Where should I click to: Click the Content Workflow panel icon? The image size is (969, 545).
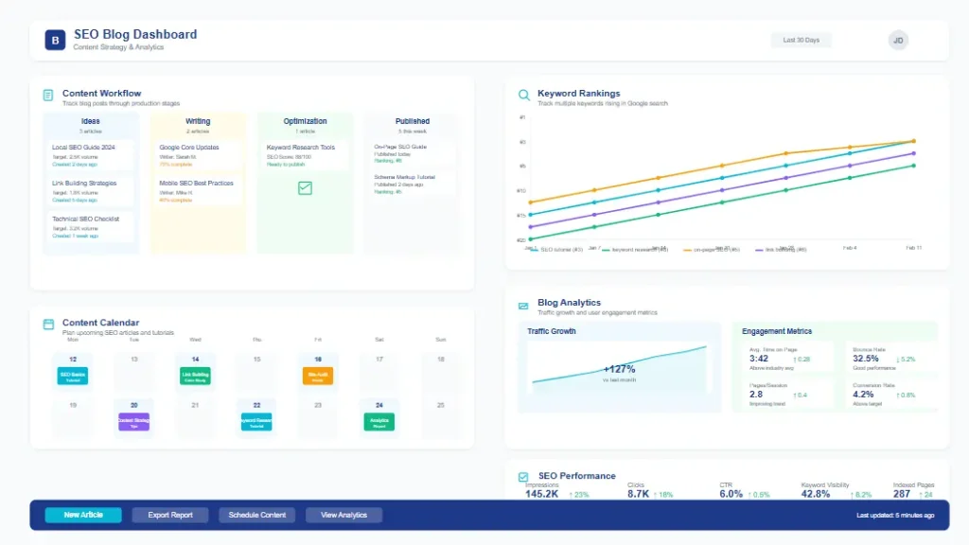click(45, 94)
